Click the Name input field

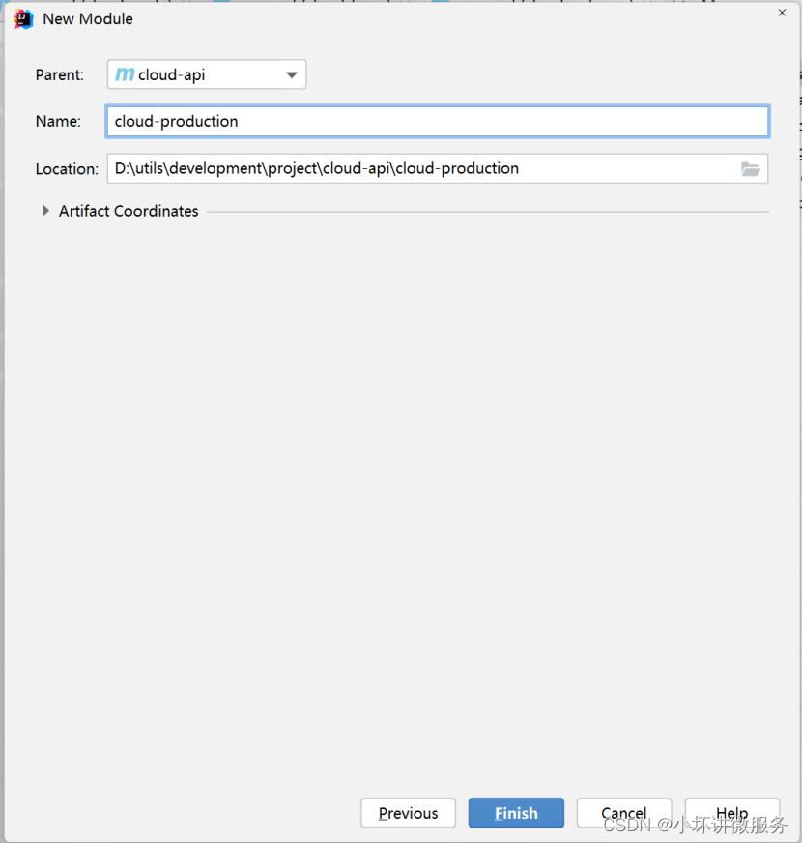pos(438,122)
